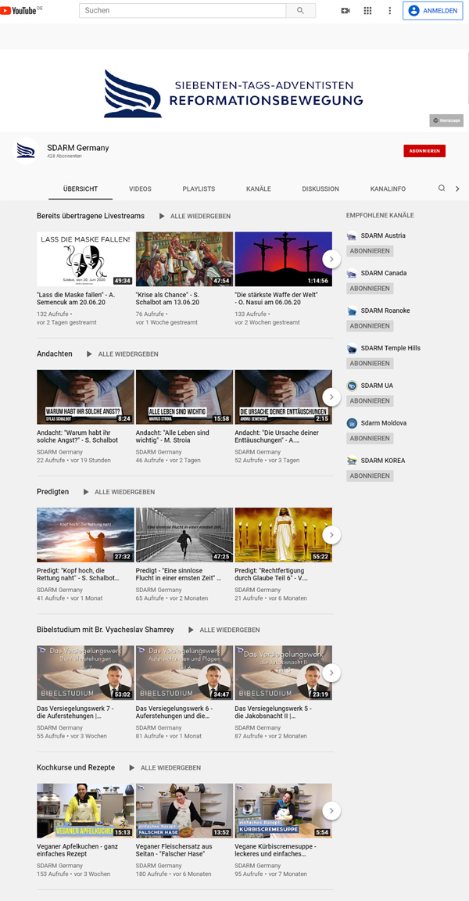The width and height of the screenshot is (469, 901).
Task: Click SDARM Canada channel avatar
Action: click(x=352, y=273)
